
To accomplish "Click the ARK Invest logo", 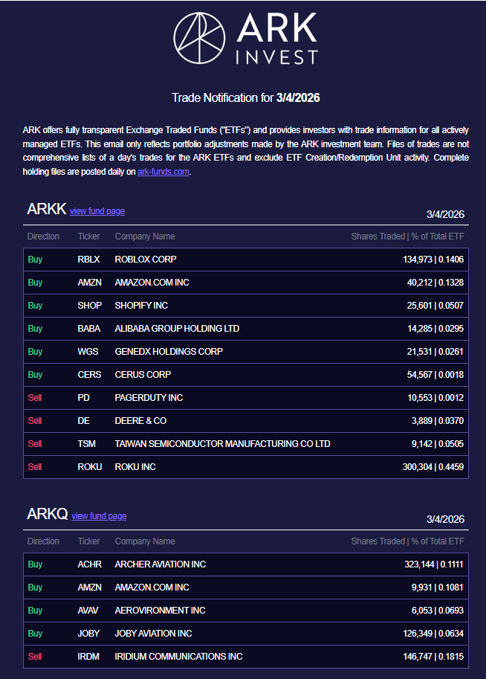I will [246, 38].
